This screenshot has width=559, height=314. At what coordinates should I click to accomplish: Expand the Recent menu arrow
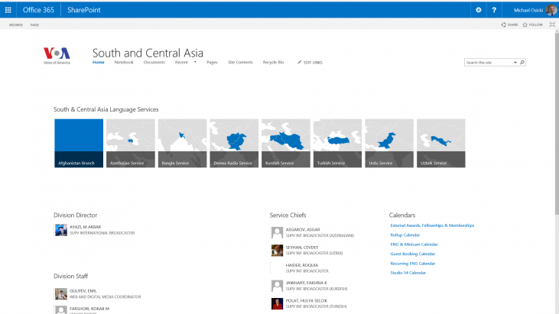pos(195,63)
